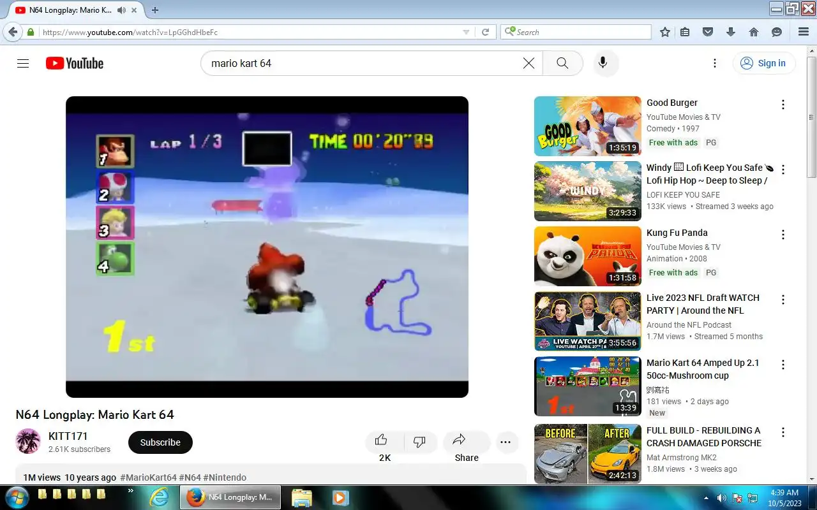Open URL history dropdown arrow
817x510 pixels.
(466, 32)
